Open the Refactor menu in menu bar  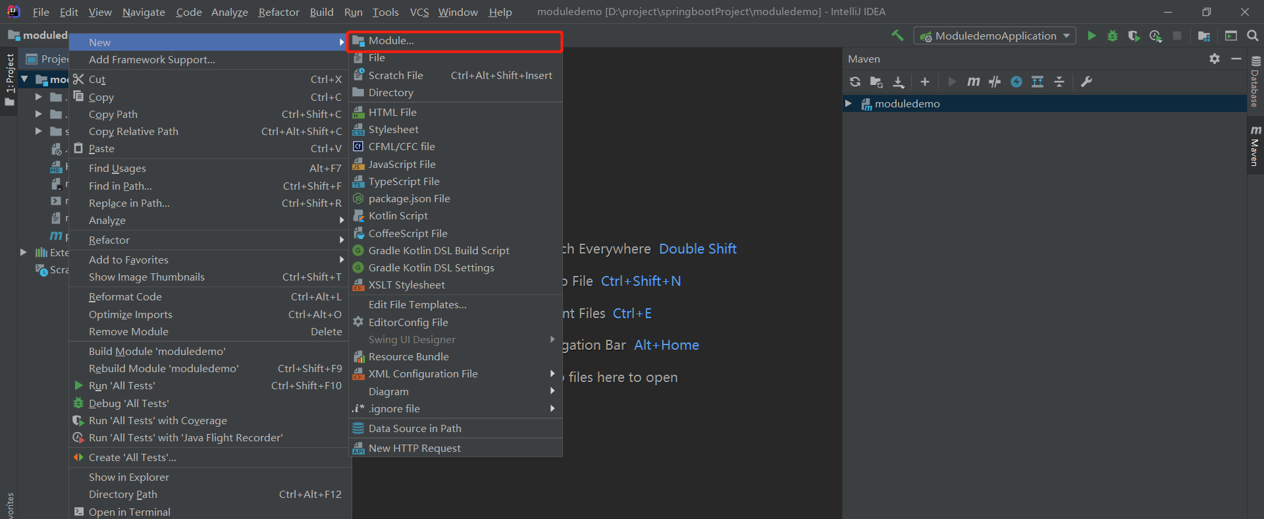coord(278,12)
